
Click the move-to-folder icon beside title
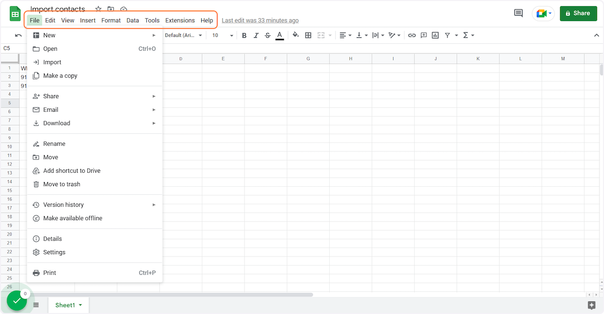(111, 9)
